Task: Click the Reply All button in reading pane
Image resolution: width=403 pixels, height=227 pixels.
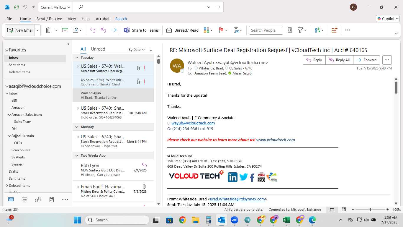Action: coord(339,60)
